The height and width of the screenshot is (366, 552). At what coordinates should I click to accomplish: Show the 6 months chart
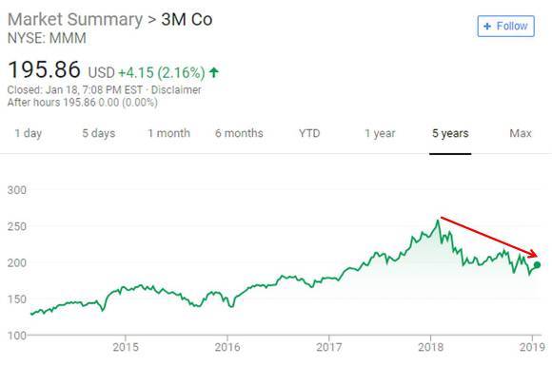coord(239,133)
